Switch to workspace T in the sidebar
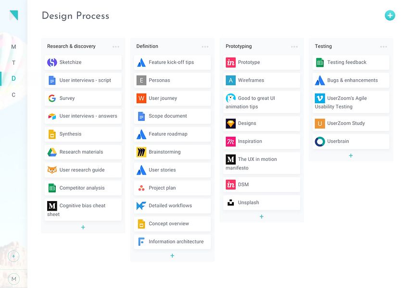 click(x=14, y=63)
